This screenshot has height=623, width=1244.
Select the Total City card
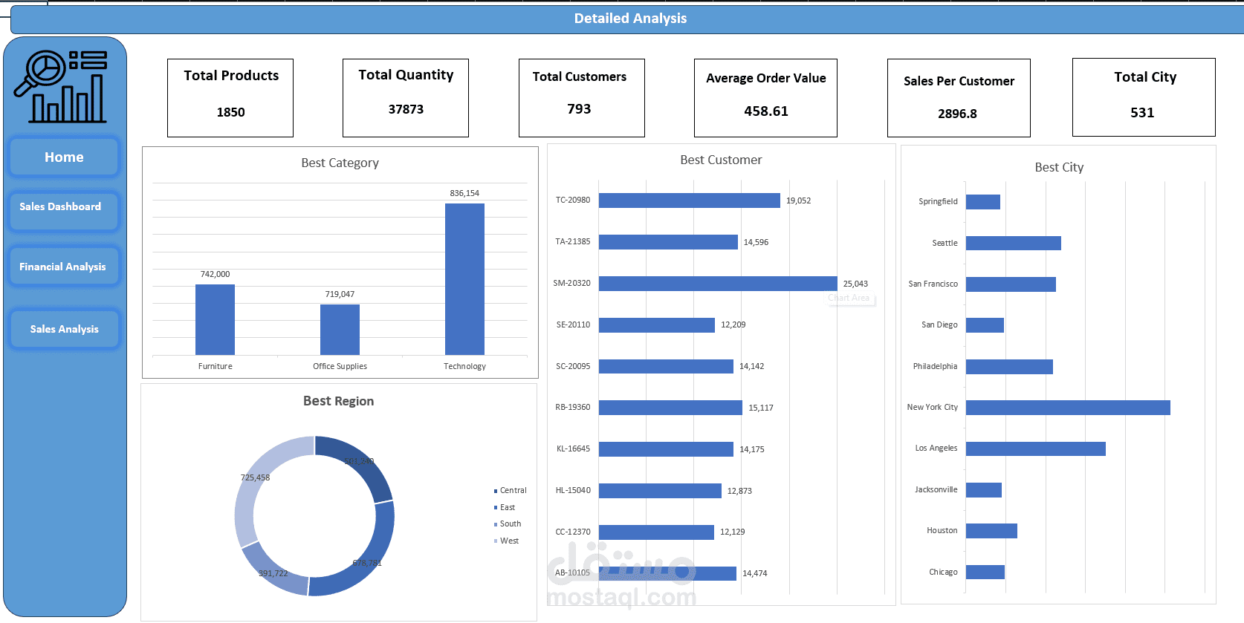[1144, 97]
